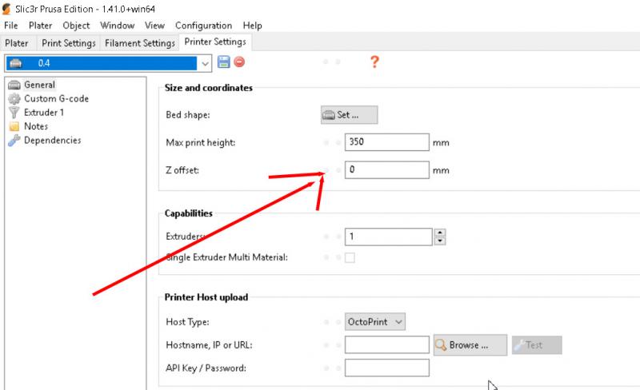The height and width of the screenshot is (390, 640).
Task: Decrease Extruders count with down arrow
Action: (x=439, y=241)
